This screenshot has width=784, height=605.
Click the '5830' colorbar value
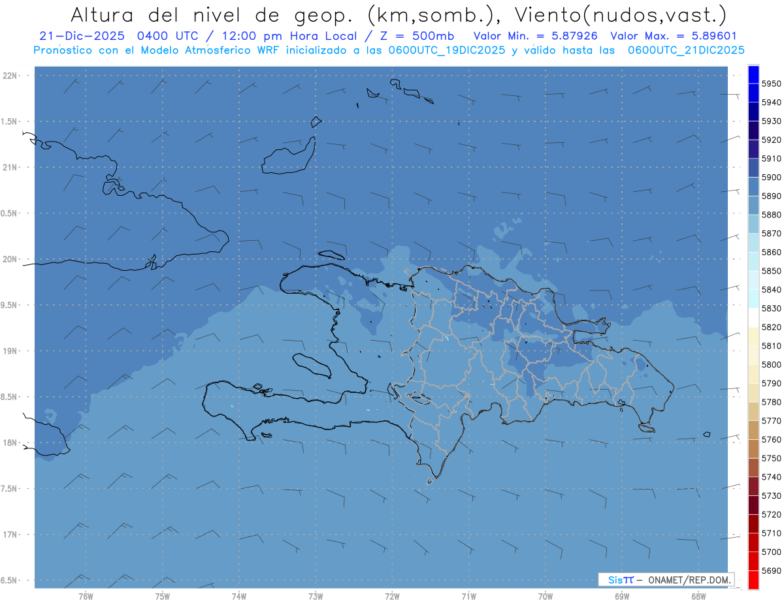[771, 308]
